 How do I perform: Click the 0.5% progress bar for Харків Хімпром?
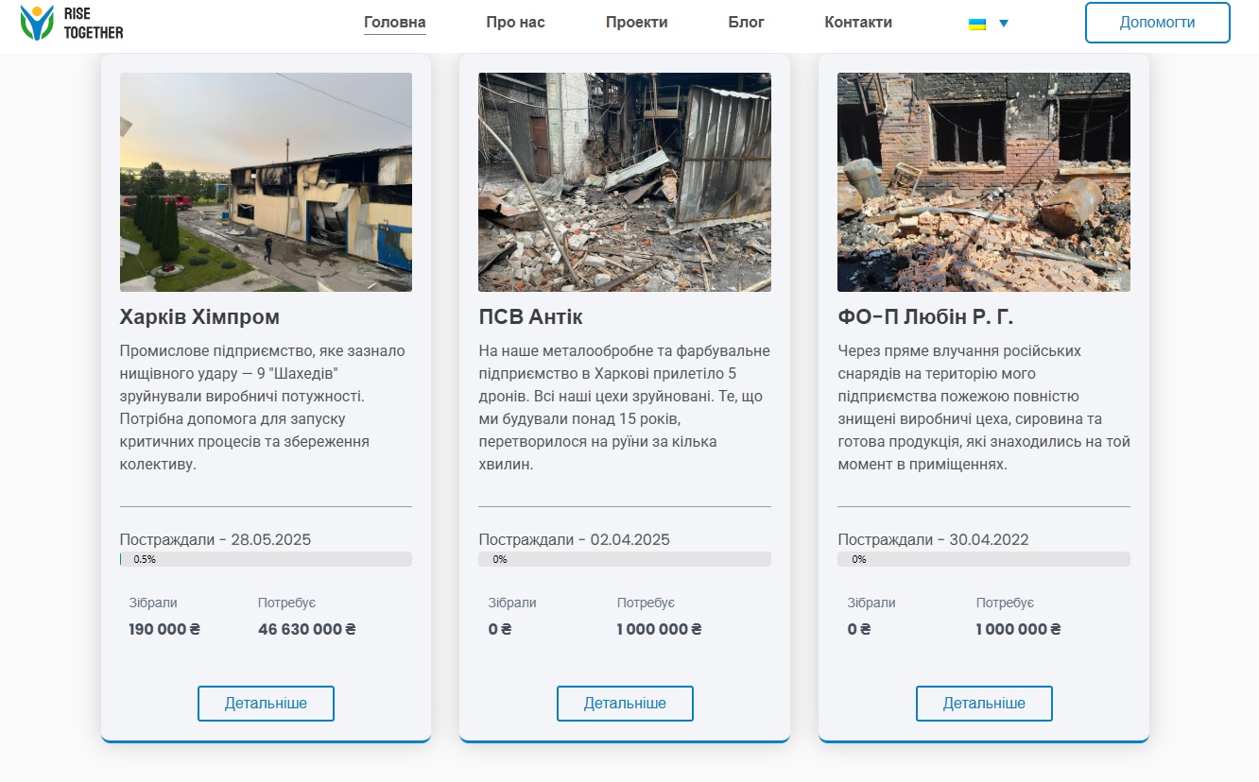pos(266,559)
